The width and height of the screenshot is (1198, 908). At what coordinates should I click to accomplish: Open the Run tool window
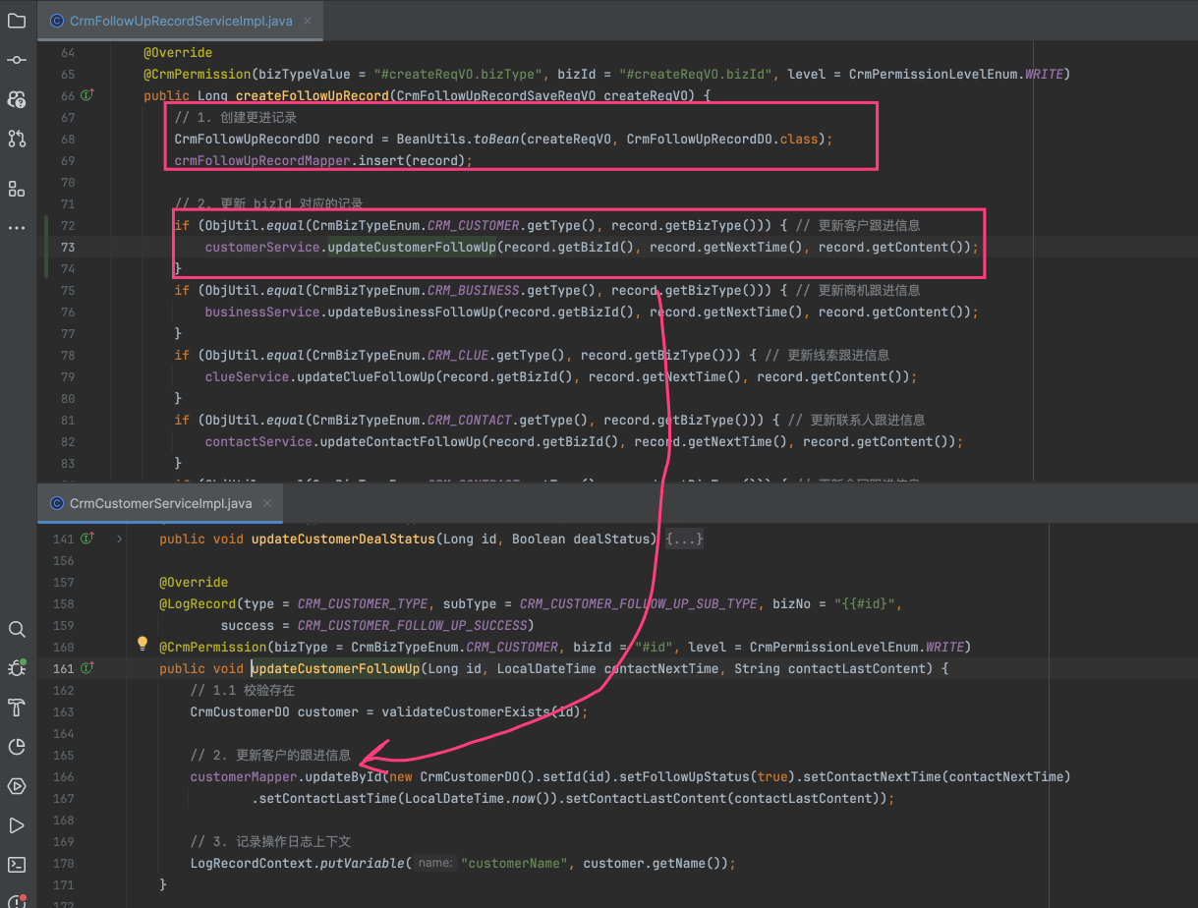tap(16, 825)
